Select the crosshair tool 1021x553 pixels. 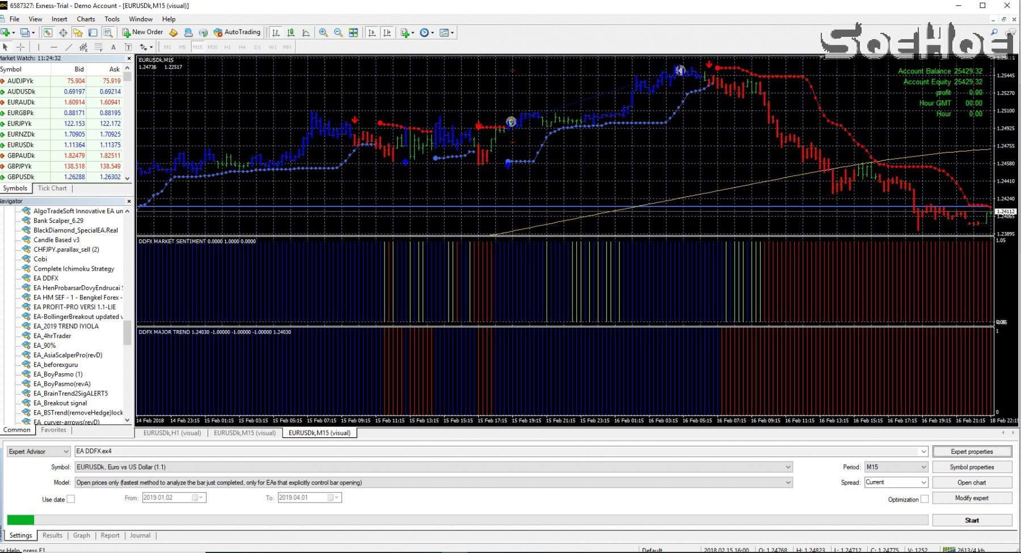20,47
